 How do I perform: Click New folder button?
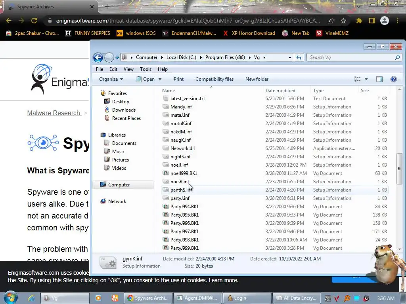coord(257,79)
